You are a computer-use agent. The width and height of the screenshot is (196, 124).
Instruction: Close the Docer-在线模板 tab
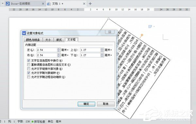43,4
